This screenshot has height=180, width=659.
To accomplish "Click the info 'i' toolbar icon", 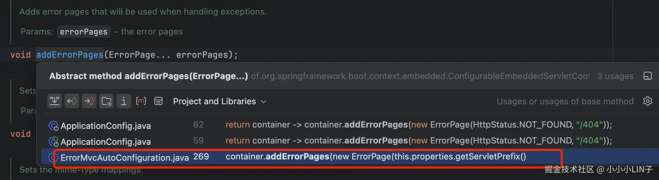I will tap(124, 101).
